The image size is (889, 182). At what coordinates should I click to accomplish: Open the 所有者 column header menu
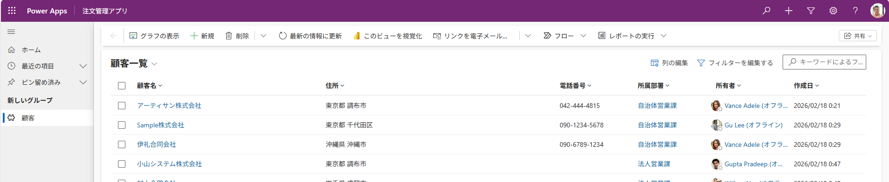[x=728, y=86]
